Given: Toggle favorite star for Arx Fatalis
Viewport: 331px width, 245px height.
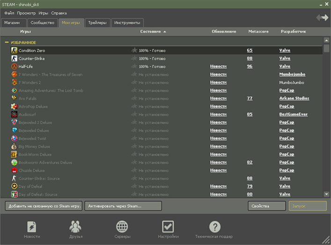Looking at the screenshot, I should [134, 98].
